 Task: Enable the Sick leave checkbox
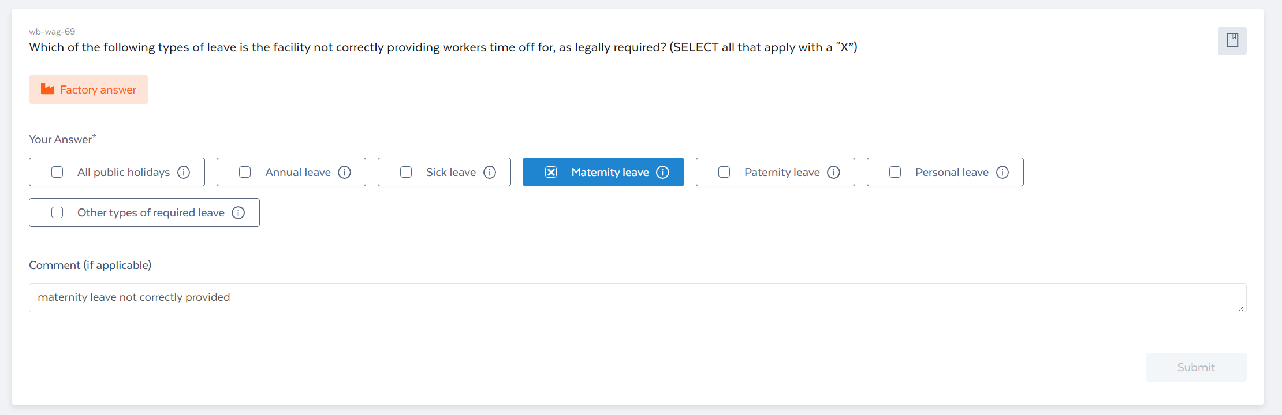pos(406,172)
